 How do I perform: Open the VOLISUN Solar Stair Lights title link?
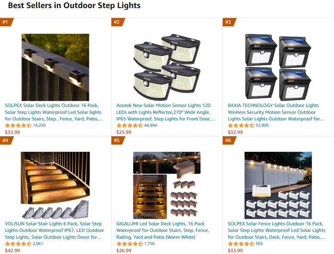coord(53,230)
